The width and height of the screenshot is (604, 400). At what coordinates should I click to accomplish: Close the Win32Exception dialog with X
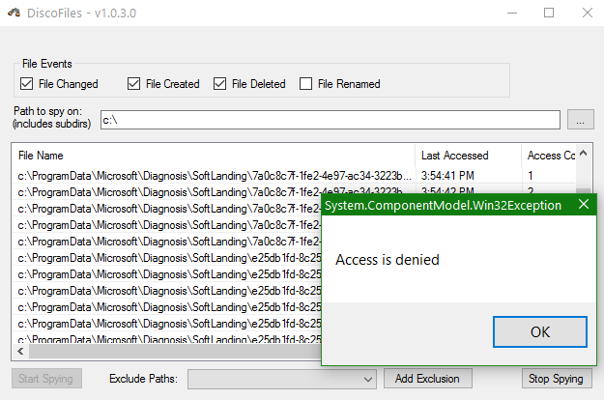(x=584, y=205)
